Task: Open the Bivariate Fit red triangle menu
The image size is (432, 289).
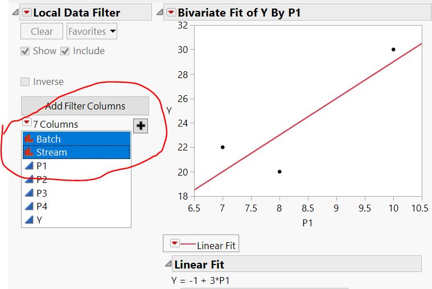Action: point(171,13)
